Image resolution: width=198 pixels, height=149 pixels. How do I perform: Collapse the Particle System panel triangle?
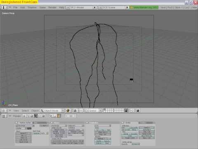click(16, 123)
